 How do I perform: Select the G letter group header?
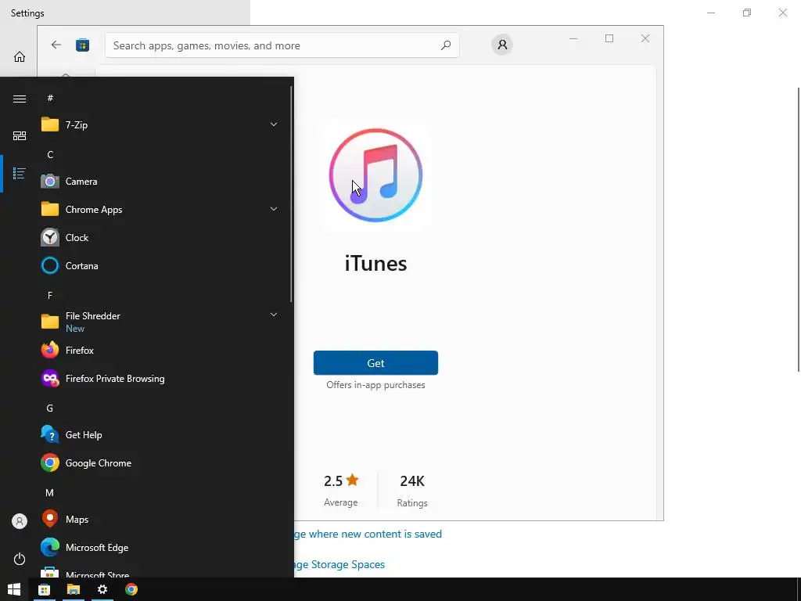(x=50, y=408)
